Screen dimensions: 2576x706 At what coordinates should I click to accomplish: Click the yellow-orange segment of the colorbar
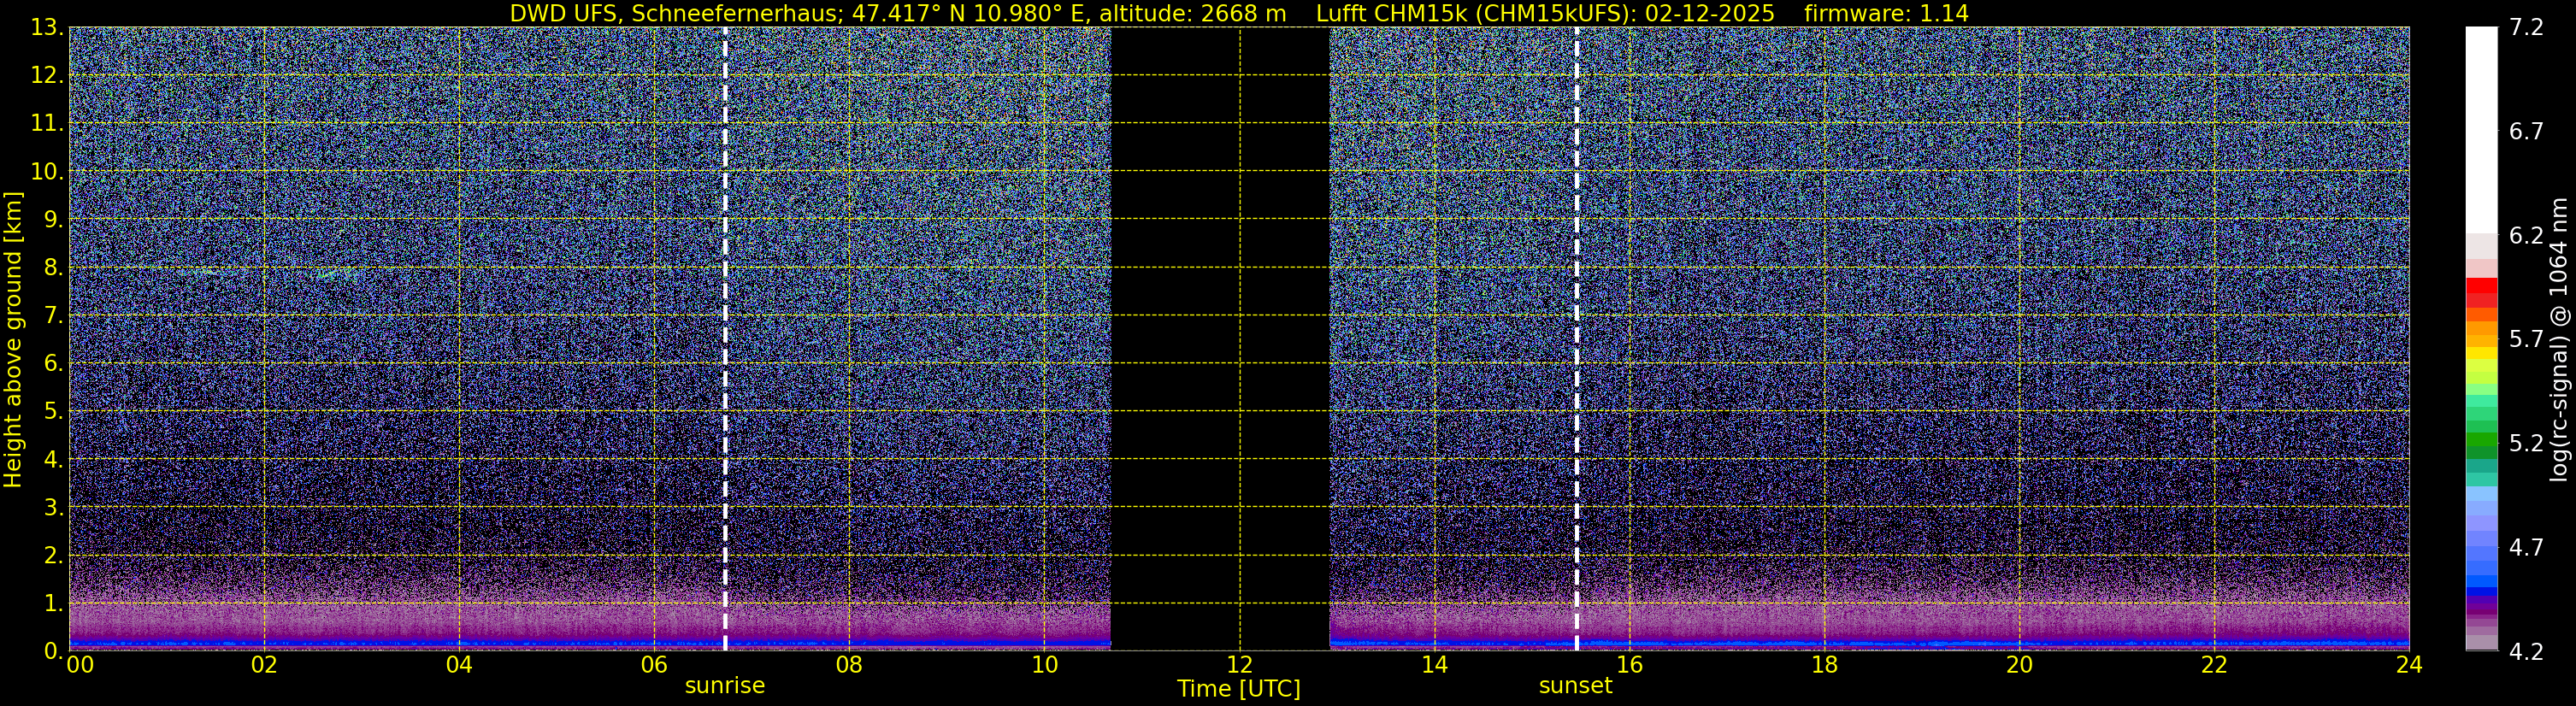pyautogui.click(x=2481, y=340)
